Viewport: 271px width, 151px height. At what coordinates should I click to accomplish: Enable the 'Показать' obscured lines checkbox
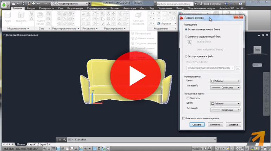[x=187, y=98]
